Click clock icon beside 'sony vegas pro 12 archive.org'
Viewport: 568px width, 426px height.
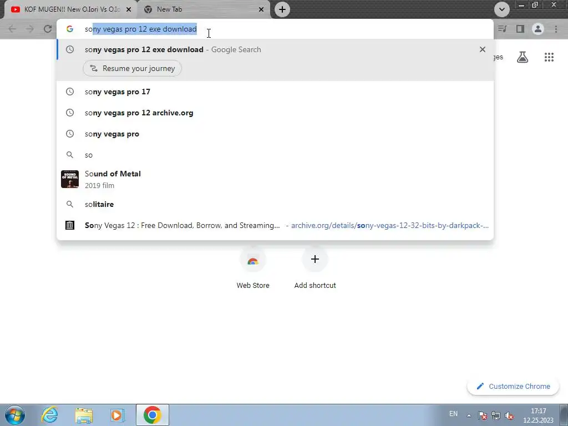[x=70, y=113]
